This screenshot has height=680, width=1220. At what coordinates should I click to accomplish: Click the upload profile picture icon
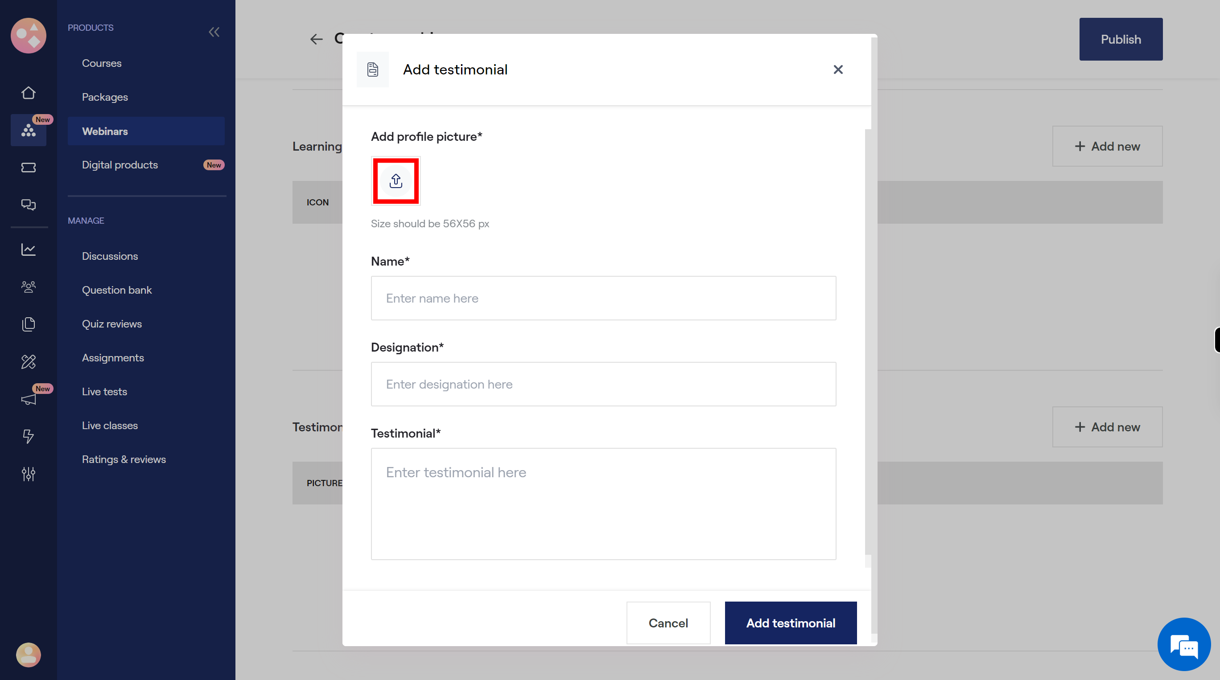point(396,181)
